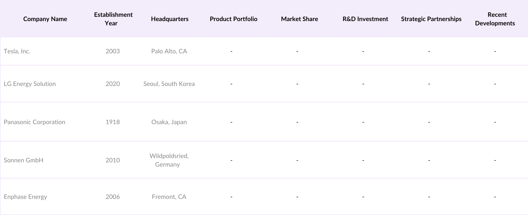Select the Wildpoldsried, Germany cell

pyautogui.click(x=169, y=160)
